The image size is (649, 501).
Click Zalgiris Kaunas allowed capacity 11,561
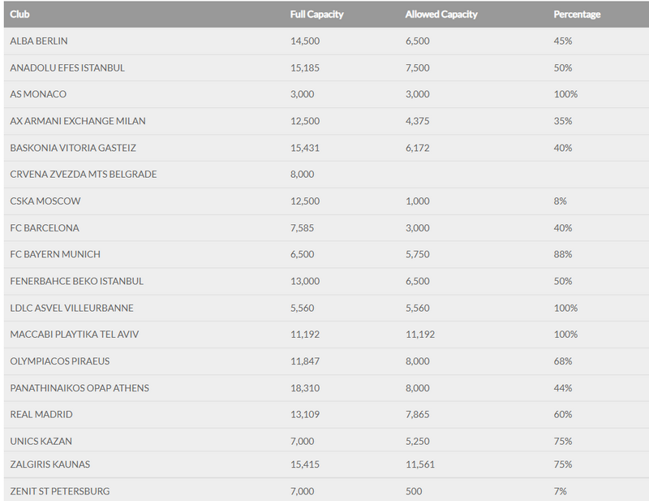click(420, 464)
